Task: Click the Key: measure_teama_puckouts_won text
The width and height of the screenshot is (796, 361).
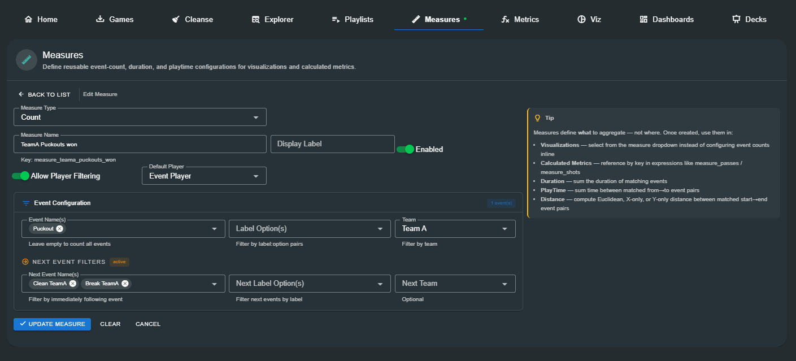Action: pyautogui.click(x=68, y=160)
